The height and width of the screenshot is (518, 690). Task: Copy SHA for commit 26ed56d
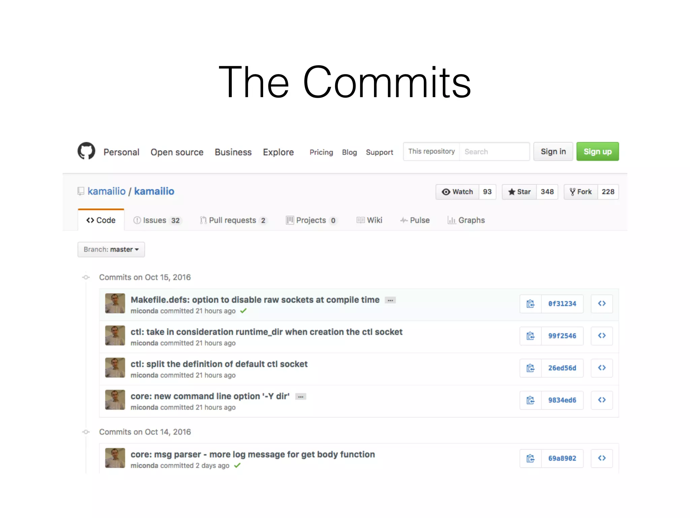point(530,368)
